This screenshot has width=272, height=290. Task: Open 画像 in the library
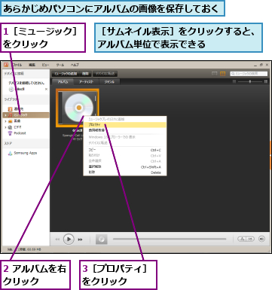coord(17,121)
